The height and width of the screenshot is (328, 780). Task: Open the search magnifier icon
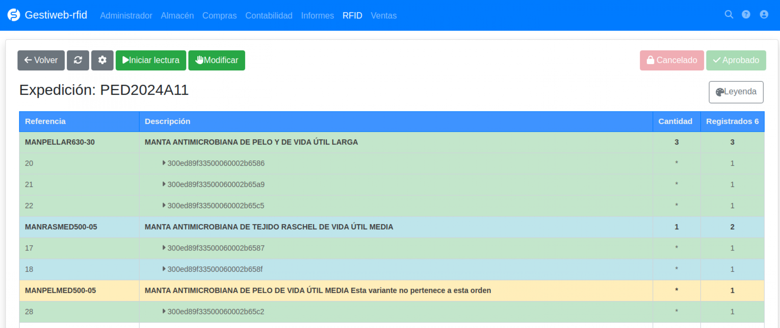(x=729, y=15)
